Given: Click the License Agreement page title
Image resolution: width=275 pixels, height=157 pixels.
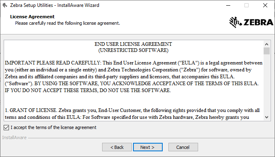Looking at the screenshot, I should click(x=32, y=17).
